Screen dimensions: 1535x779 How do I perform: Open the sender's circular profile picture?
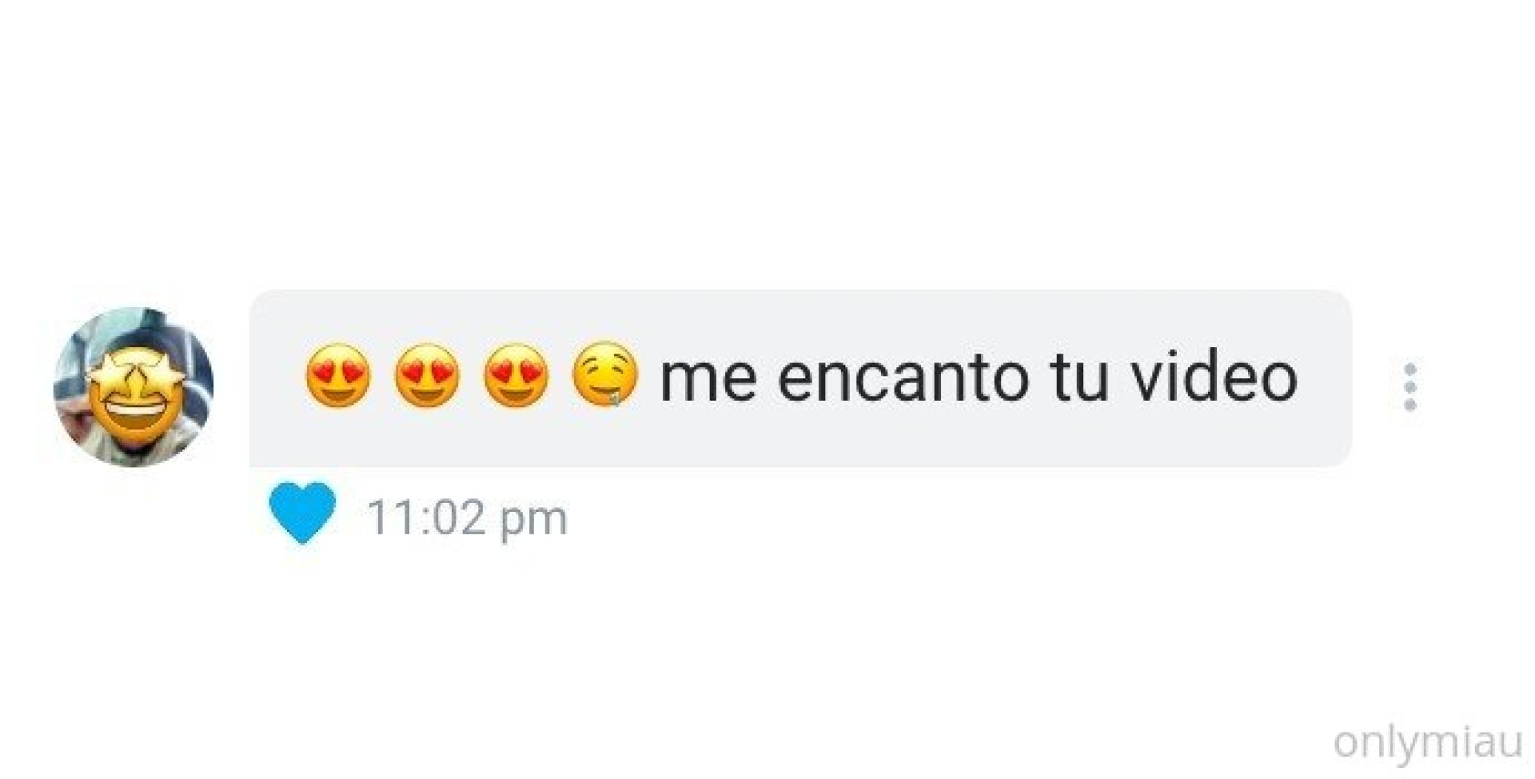pos(134,386)
